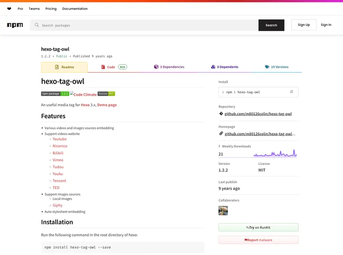Open the Tencent link
This screenshot has width=343, height=255.
coord(59,181)
